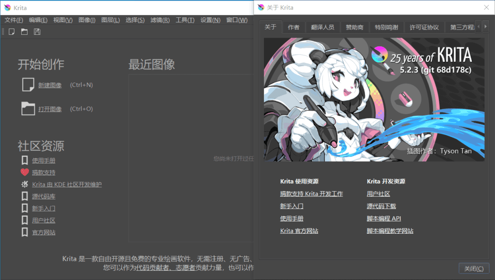Screen dimensions: 495x280
Task: Click 使用手册 link in About dialog
Action: (291, 218)
